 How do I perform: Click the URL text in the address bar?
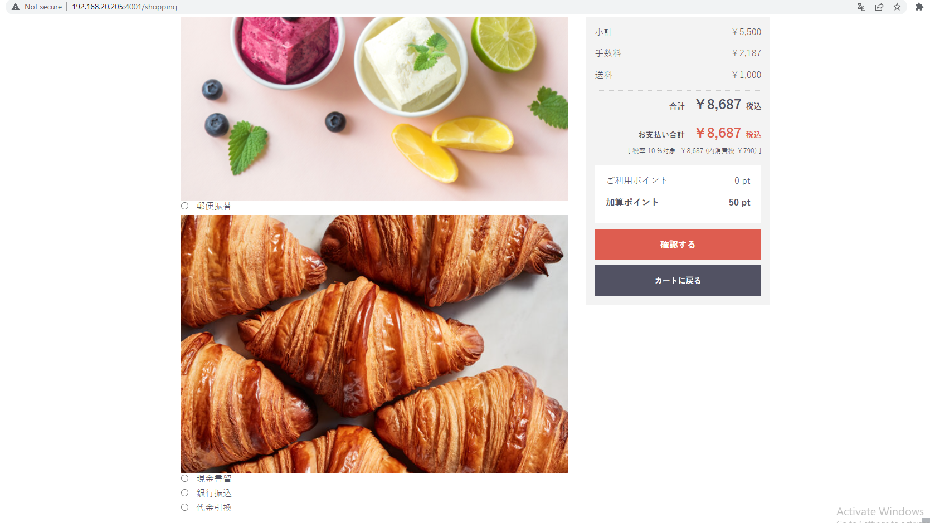[x=125, y=7]
